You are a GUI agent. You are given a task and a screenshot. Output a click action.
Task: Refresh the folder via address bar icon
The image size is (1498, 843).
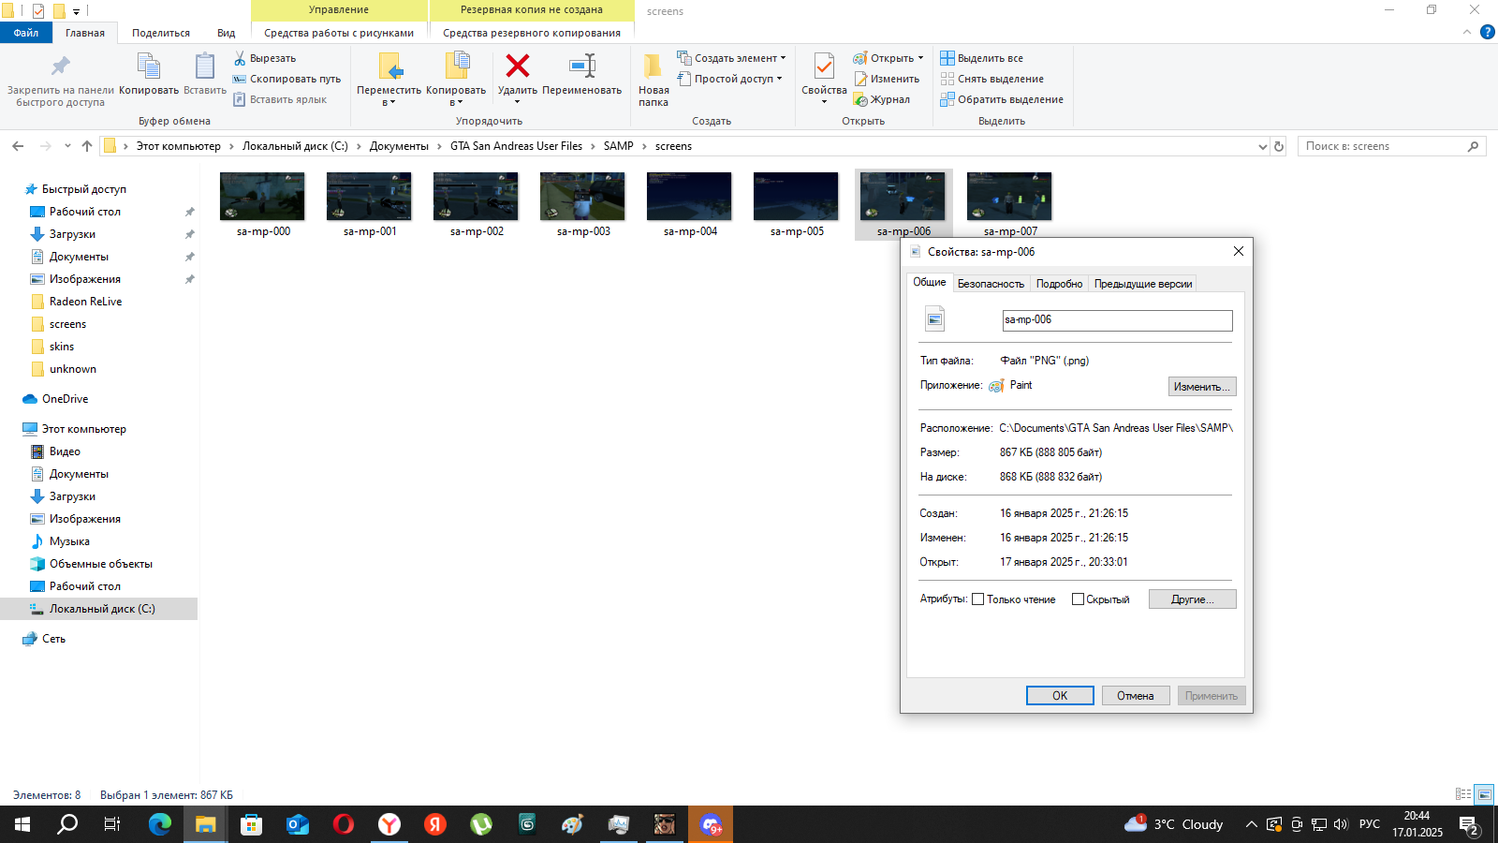(1279, 146)
